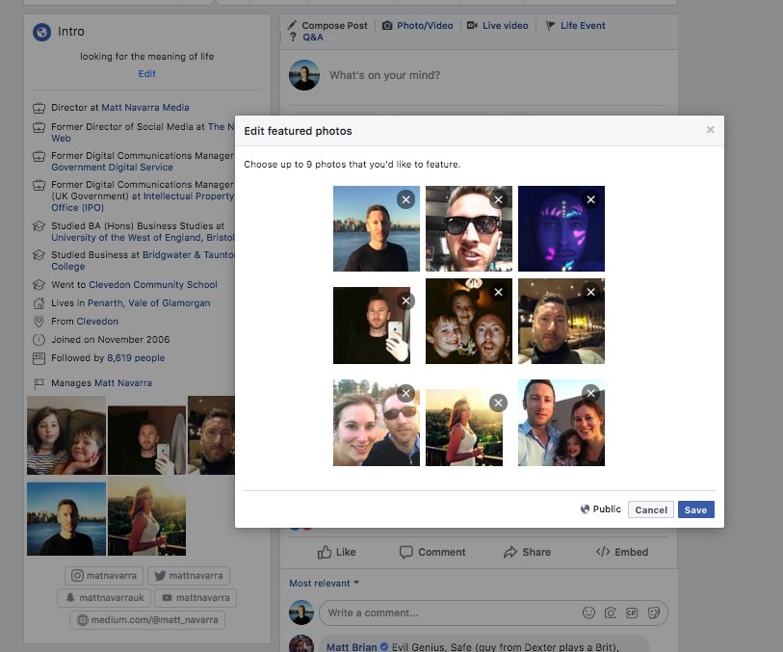Choose the Life Event post option

(x=575, y=25)
